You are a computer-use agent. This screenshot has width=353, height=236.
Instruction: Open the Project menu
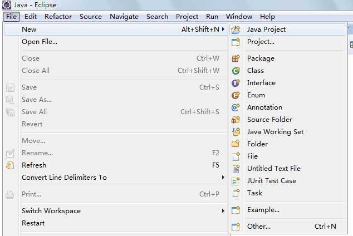(x=187, y=17)
